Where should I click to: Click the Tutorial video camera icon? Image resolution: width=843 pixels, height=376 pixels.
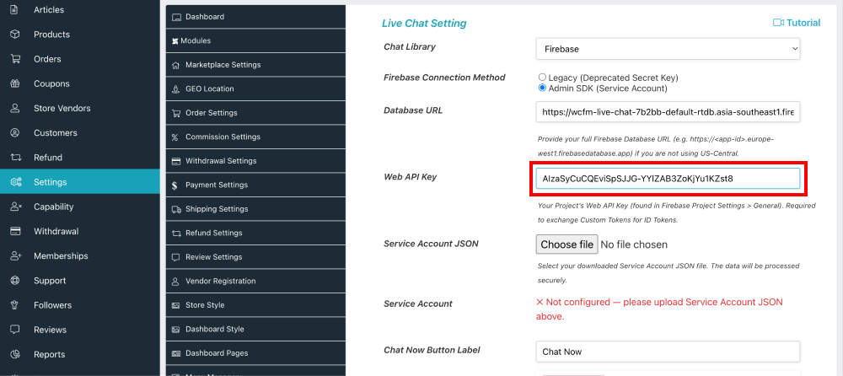click(x=778, y=23)
